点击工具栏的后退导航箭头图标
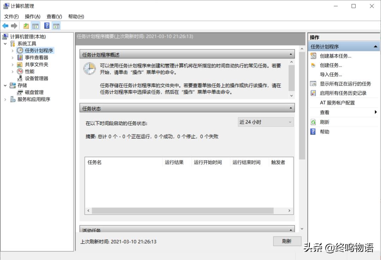Viewport: 381px width, 260px height. 6,25
